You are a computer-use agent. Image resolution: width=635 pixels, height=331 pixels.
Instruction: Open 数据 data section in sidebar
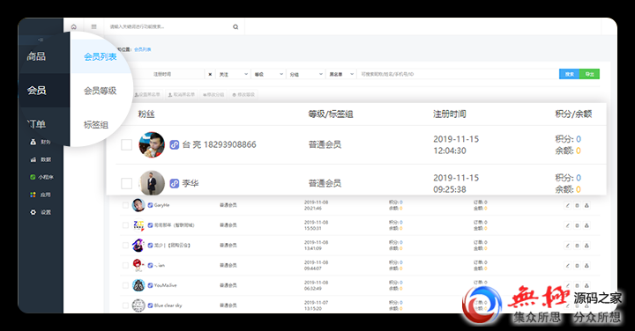[x=41, y=159]
